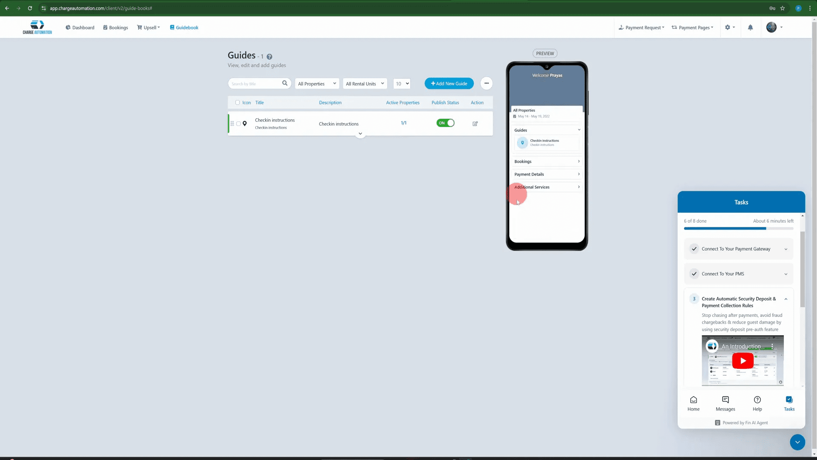
Task: Open the All Properties dropdown
Action: coord(317,83)
